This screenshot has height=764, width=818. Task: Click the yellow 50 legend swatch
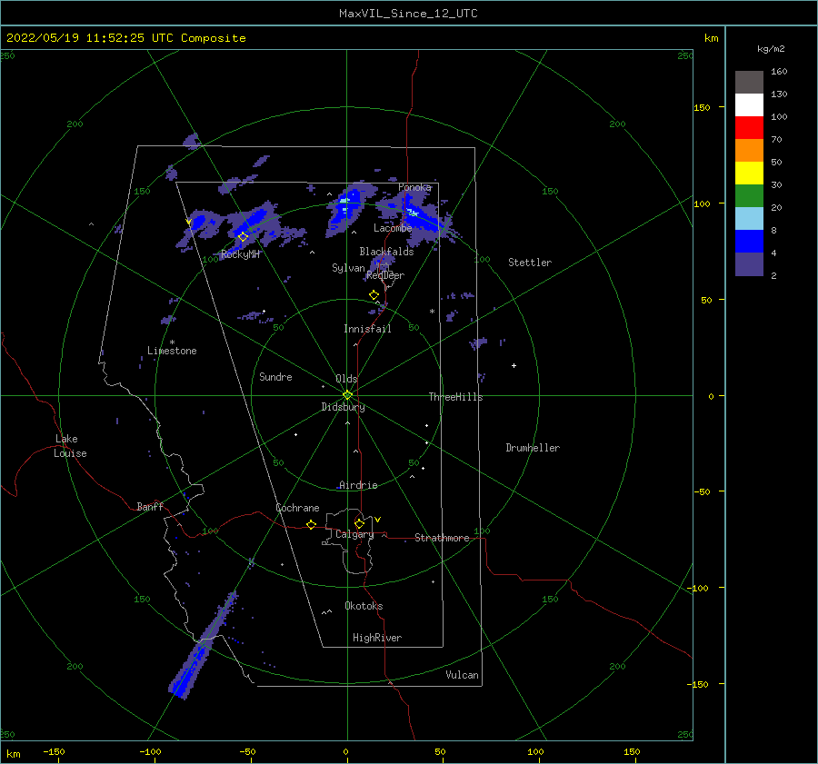(x=749, y=174)
